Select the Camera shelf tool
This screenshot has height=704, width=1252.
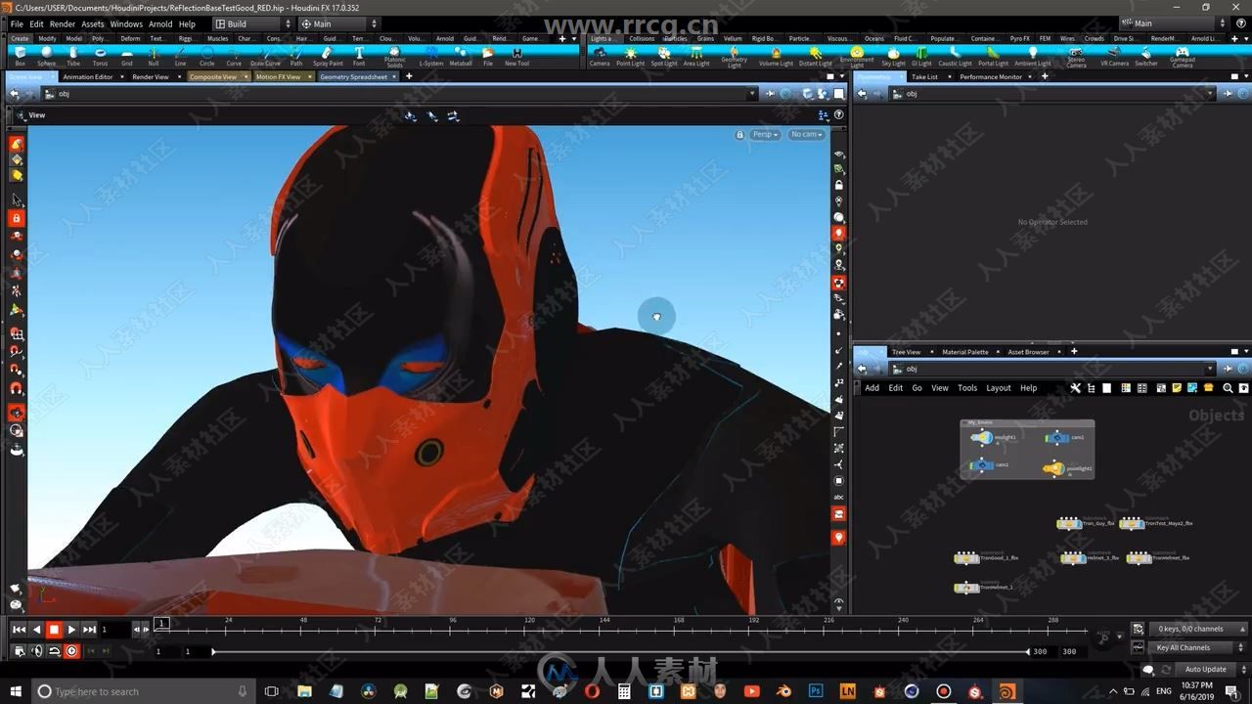point(600,56)
